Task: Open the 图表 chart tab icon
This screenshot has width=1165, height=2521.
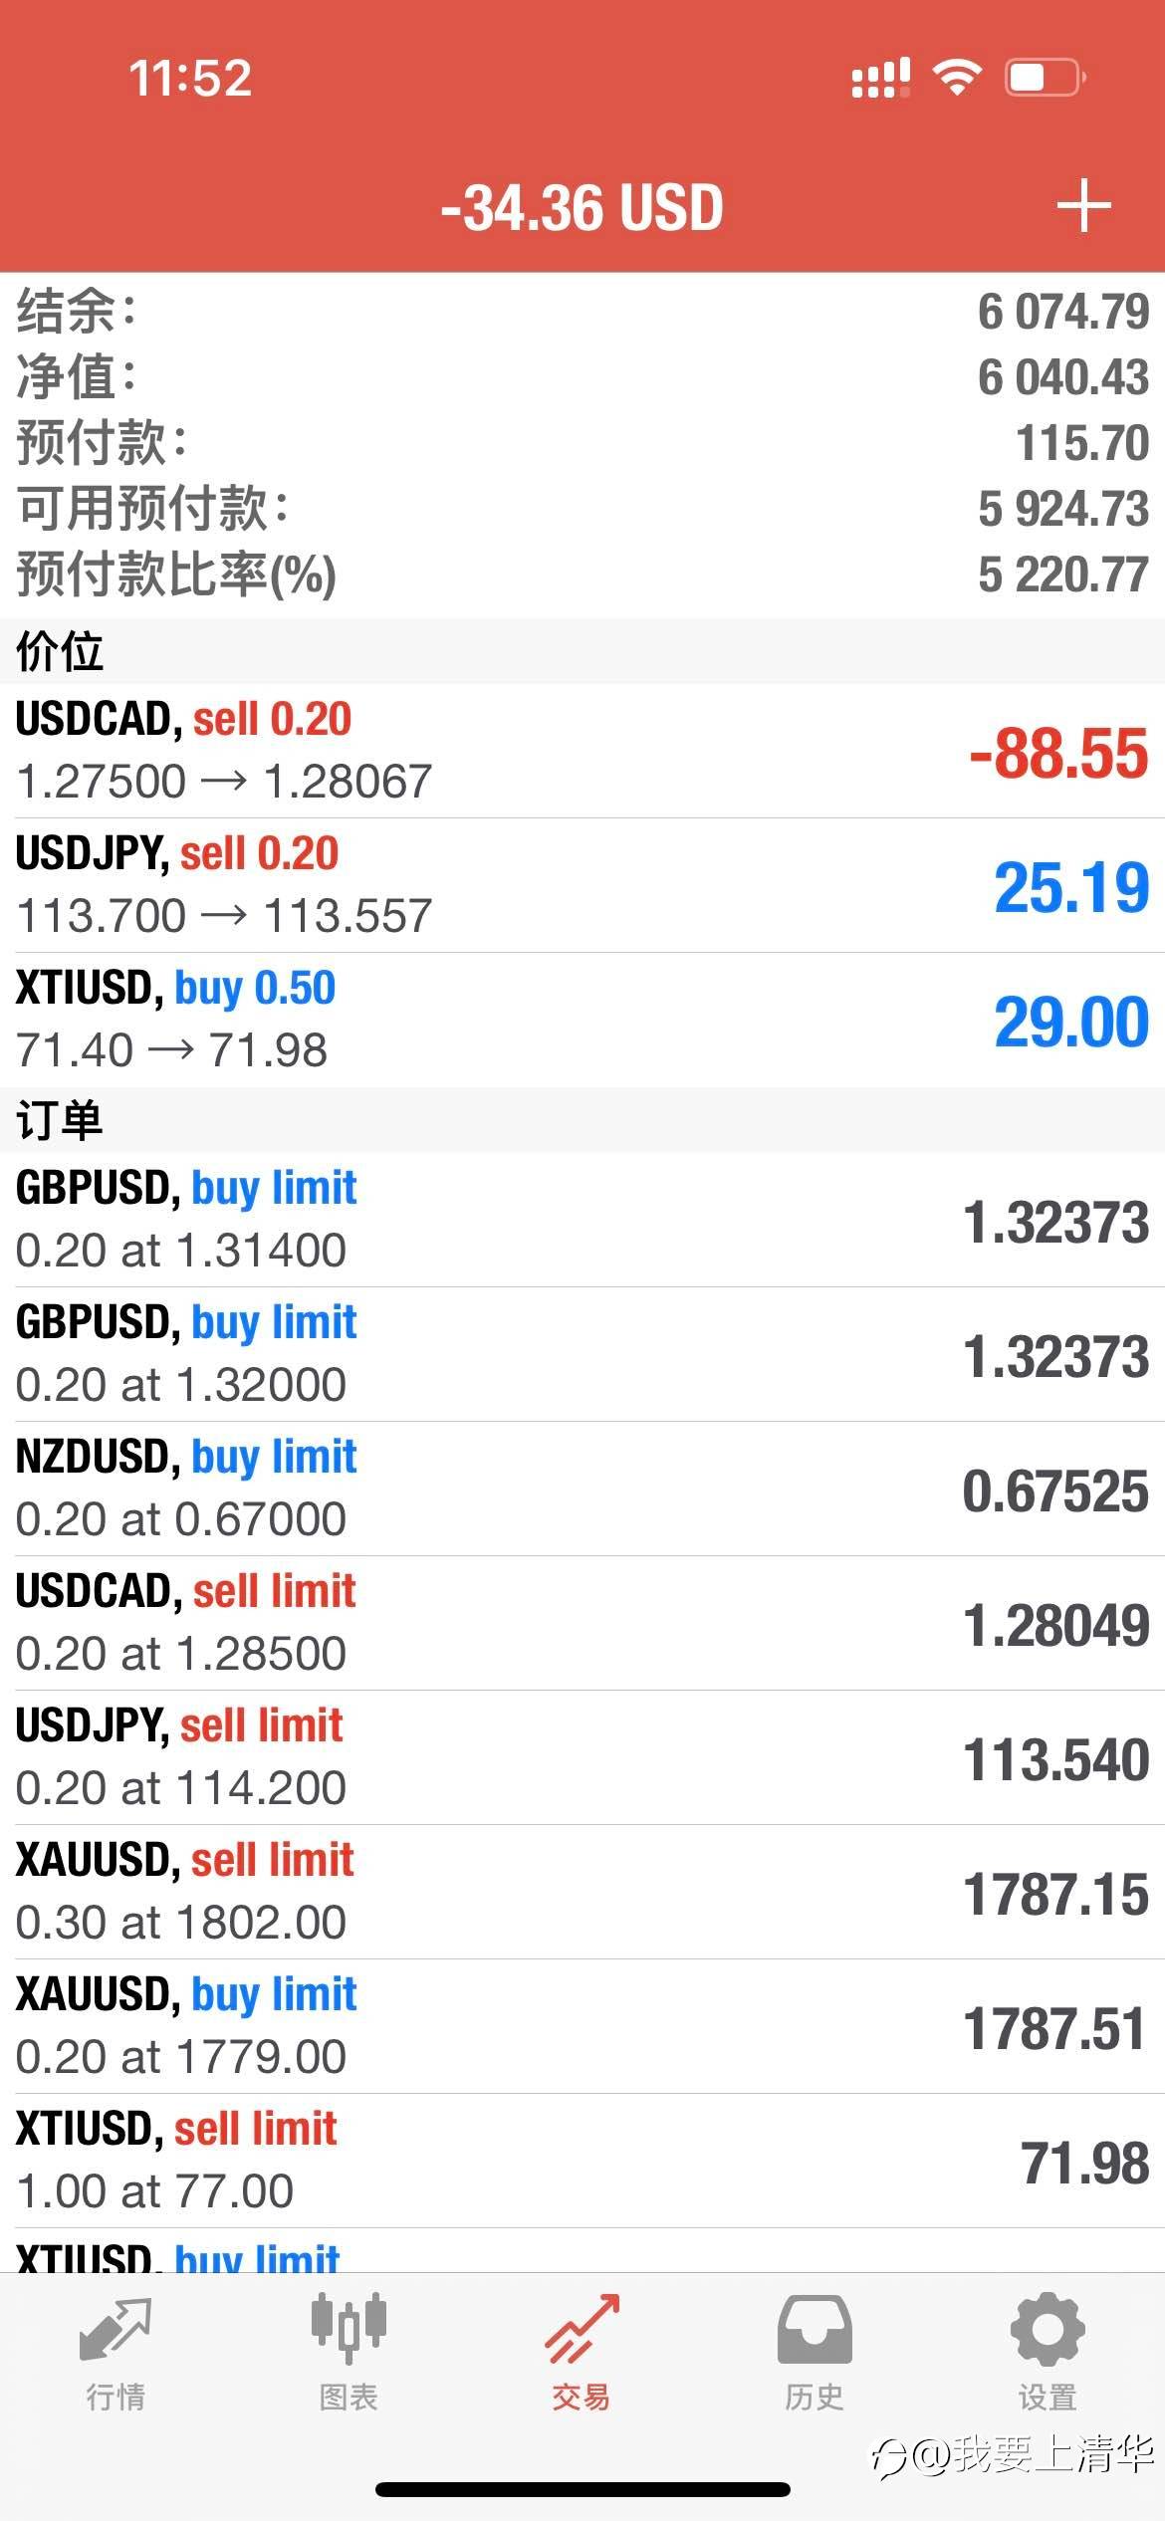Action: click(x=349, y=2328)
